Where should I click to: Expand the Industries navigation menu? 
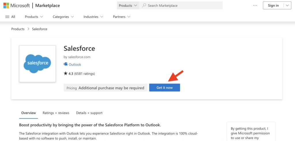click(93, 17)
